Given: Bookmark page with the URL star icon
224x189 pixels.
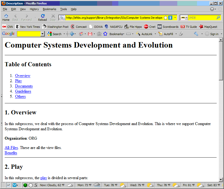Looking at the screenshot, I should (165, 18).
